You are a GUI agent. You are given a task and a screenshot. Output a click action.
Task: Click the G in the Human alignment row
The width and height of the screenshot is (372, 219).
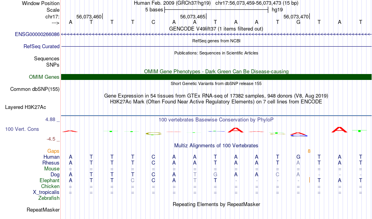[298, 157]
